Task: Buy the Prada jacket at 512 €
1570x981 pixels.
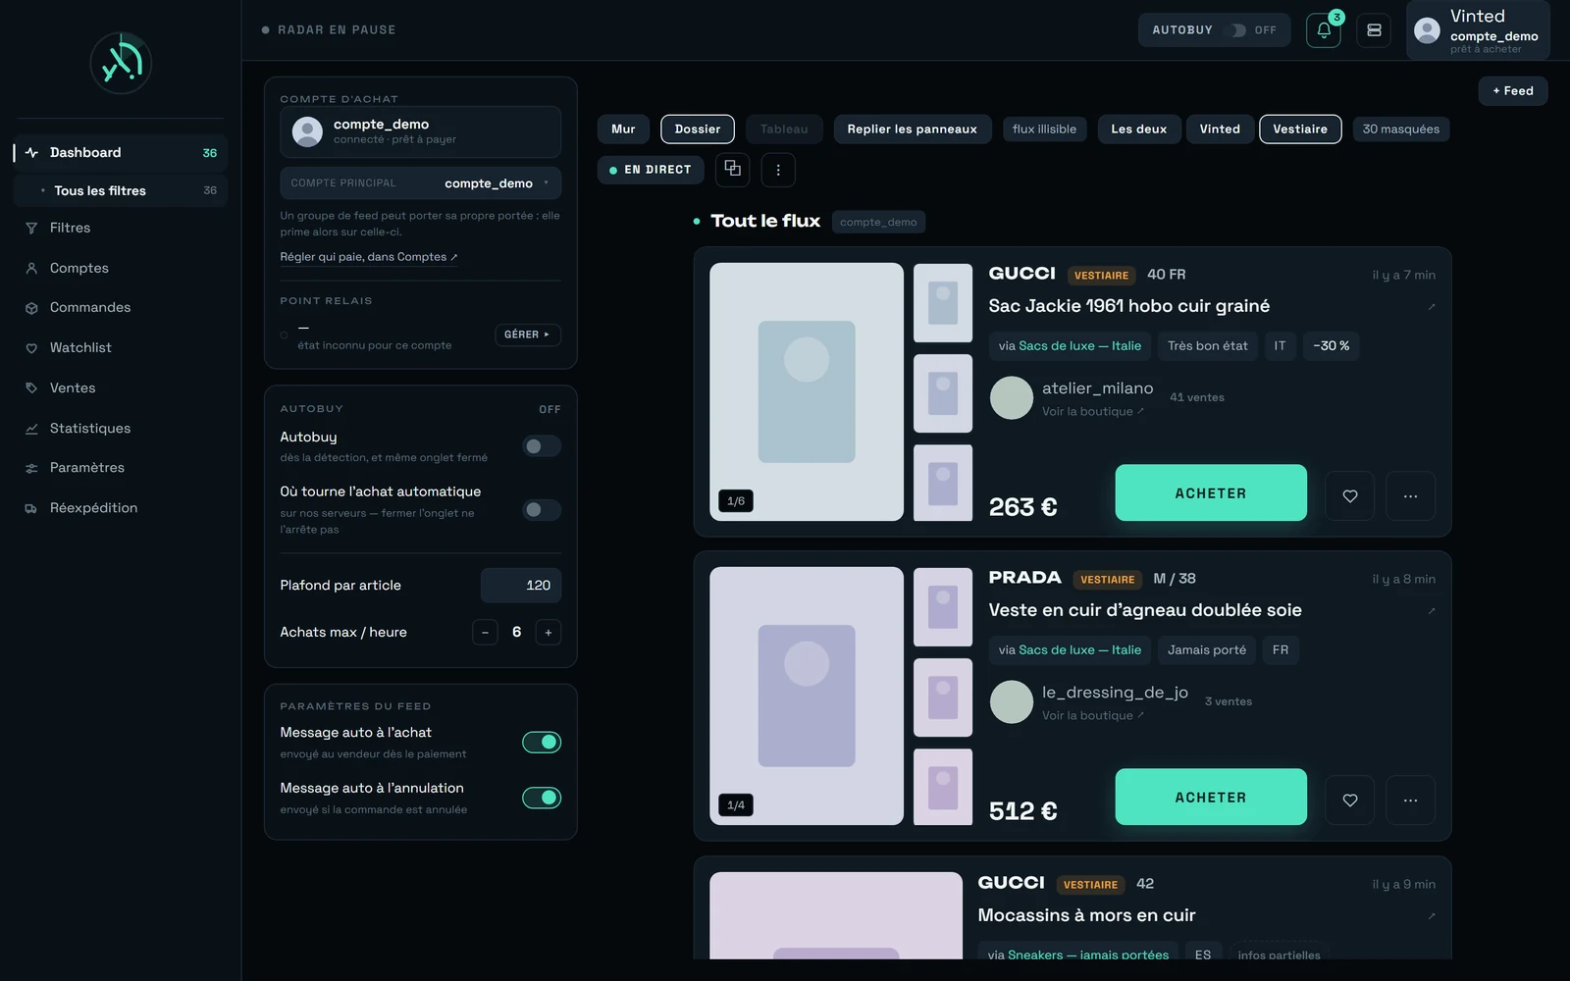Action: (1211, 797)
